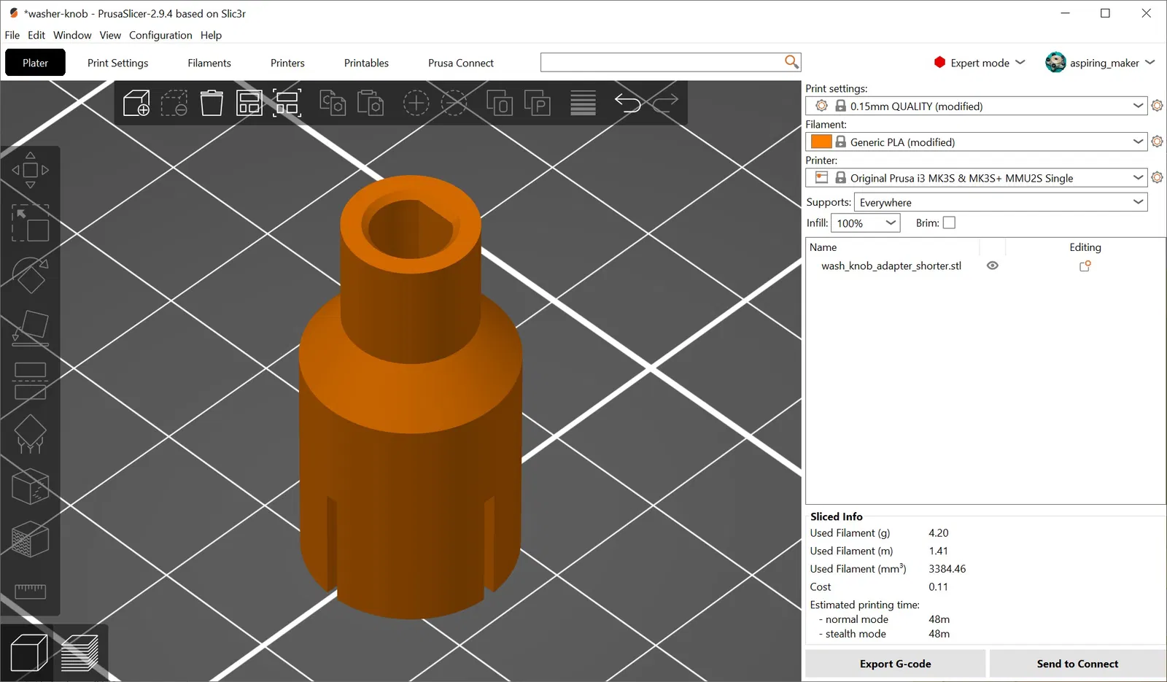Click the Undo arrow icon
The width and height of the screenshot is (1167, 682).
pos(627,103)
